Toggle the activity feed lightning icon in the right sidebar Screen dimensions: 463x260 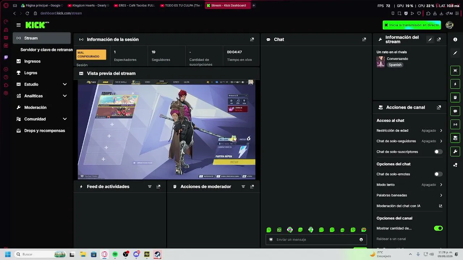pyautogui.click(x=455, y=84)
